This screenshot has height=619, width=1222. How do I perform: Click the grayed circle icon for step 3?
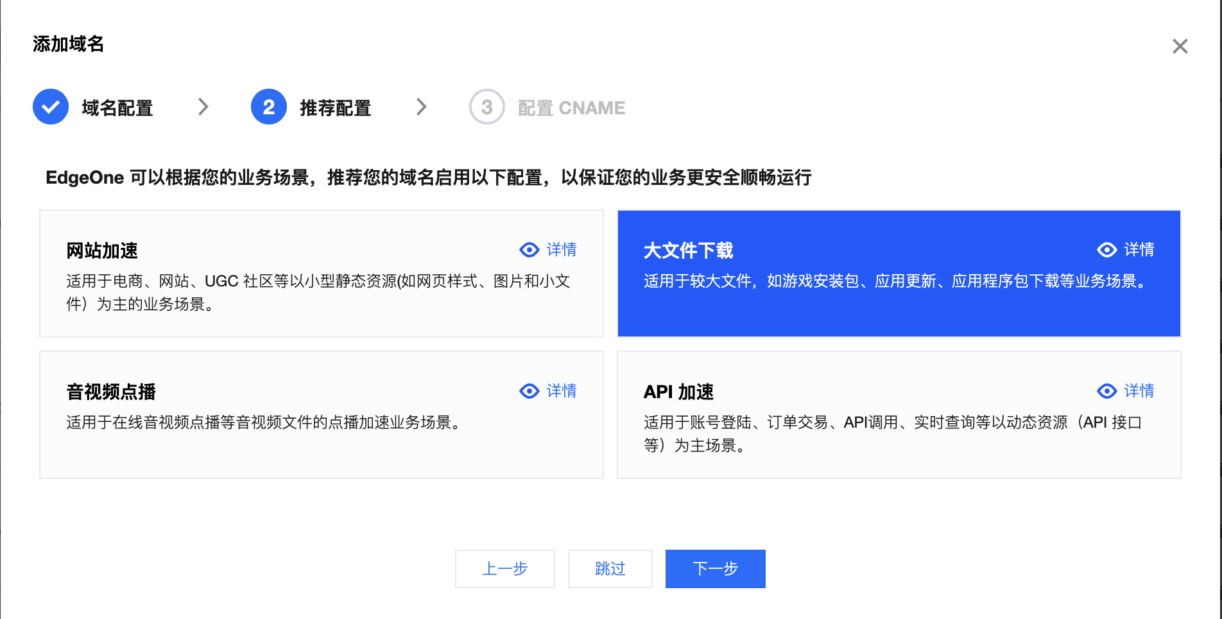pyautogui.click(x=486, y=107)
